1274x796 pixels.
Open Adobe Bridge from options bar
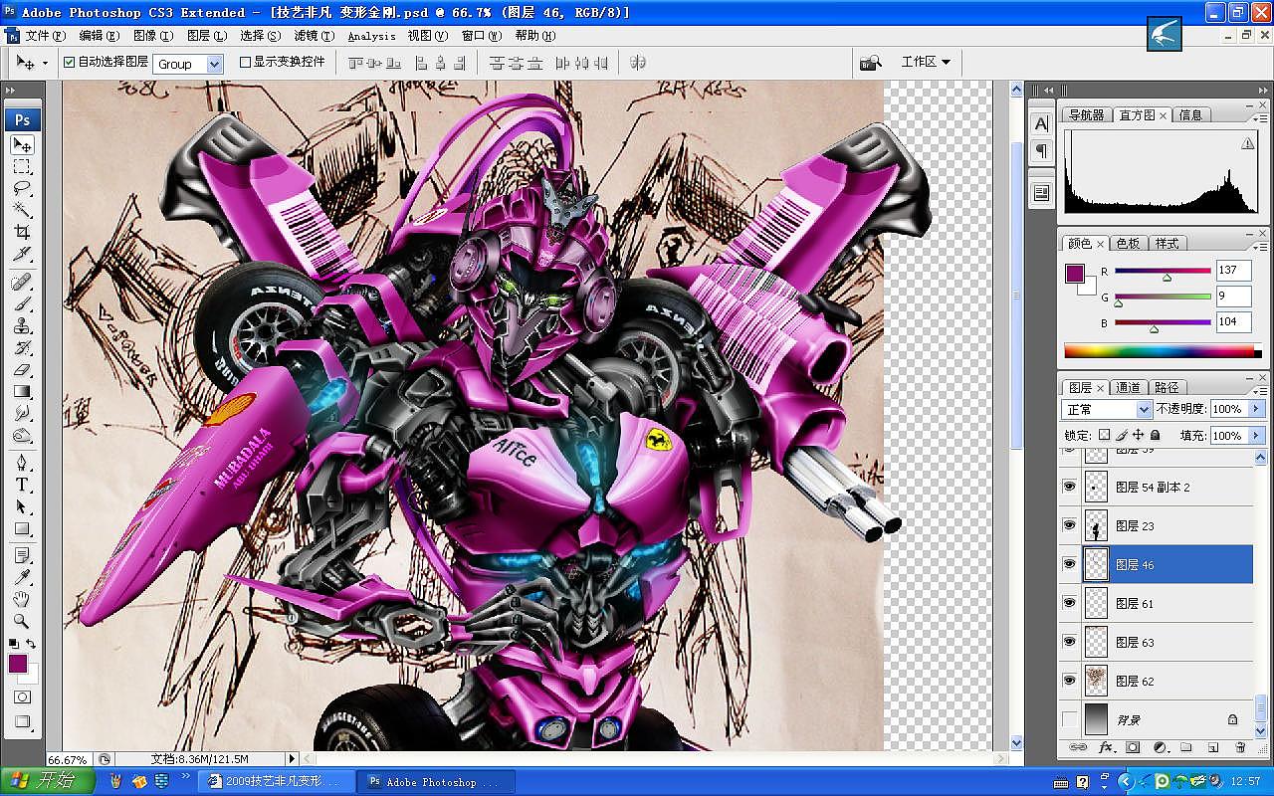point(871,63)
